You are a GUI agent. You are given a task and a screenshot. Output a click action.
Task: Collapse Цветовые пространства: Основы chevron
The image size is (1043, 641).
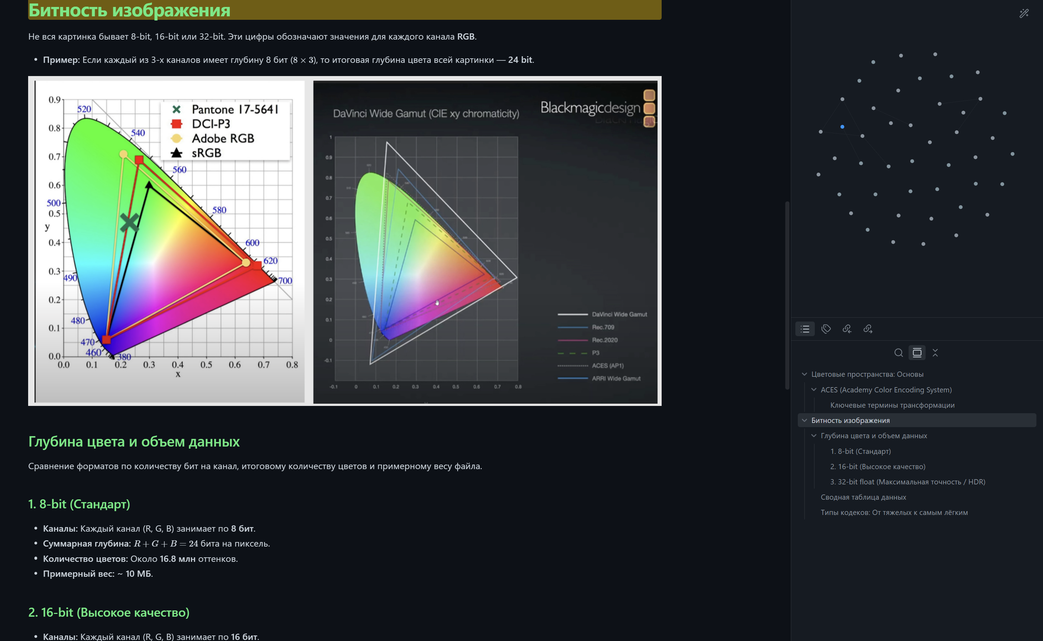pos(804,374)
